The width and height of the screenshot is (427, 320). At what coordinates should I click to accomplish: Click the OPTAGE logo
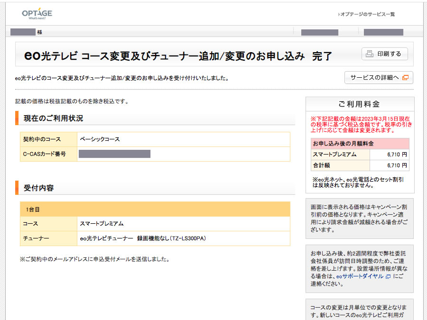pos(37,14)
